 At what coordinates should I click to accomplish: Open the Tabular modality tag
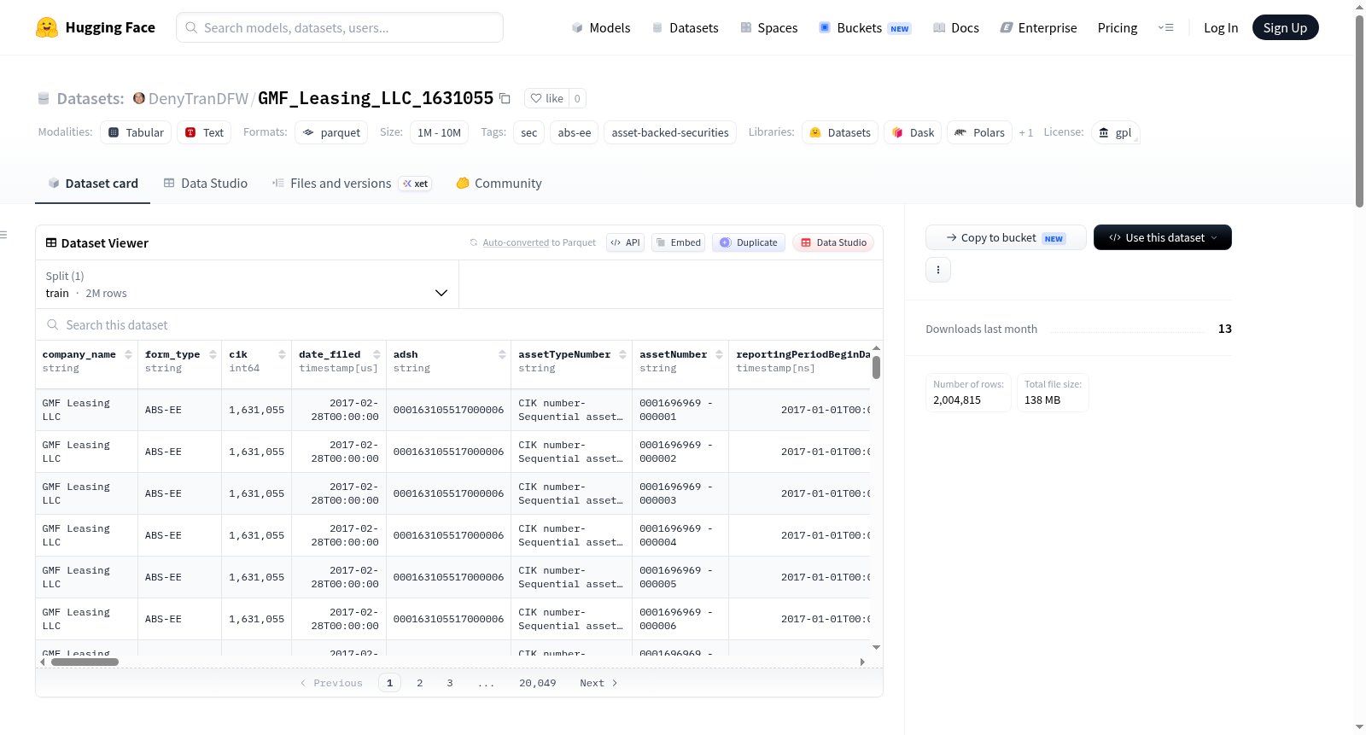pos(136,132)
